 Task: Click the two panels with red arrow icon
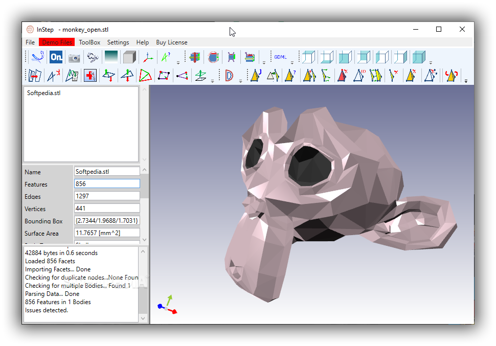tap(35, 76)
